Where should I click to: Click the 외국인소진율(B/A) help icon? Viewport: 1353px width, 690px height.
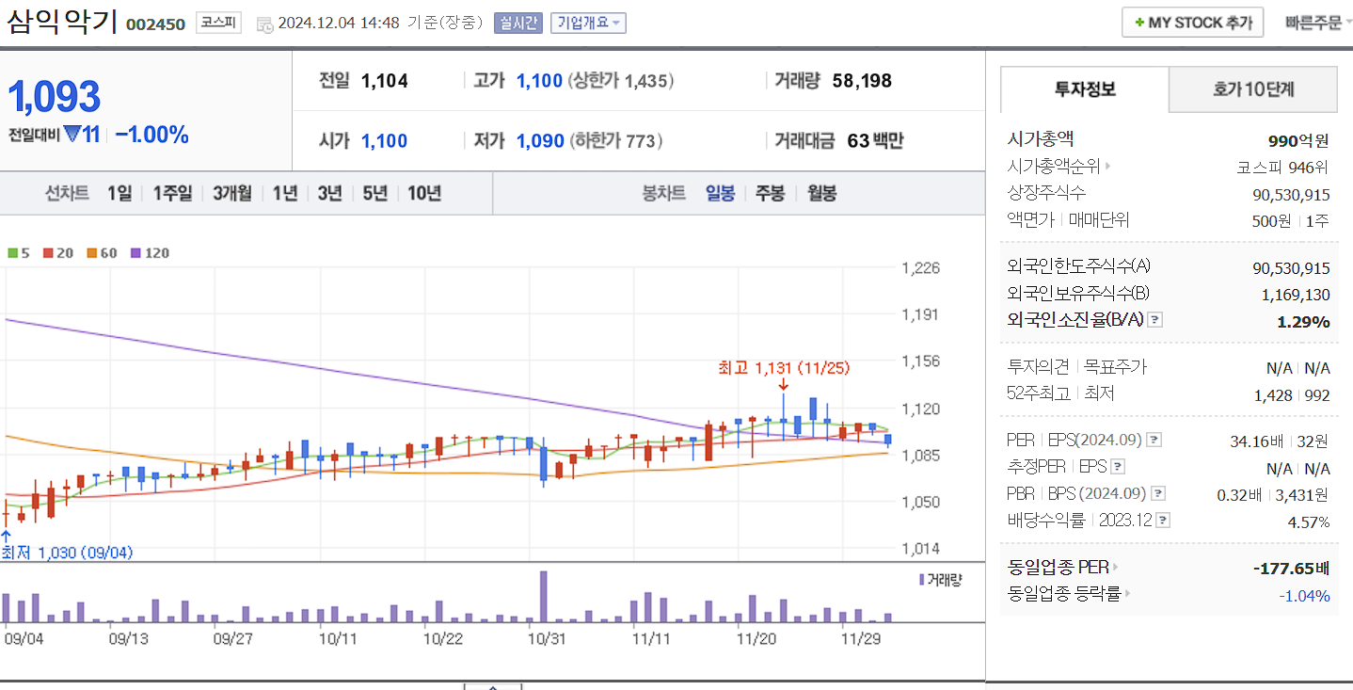tap(1154, 319)
